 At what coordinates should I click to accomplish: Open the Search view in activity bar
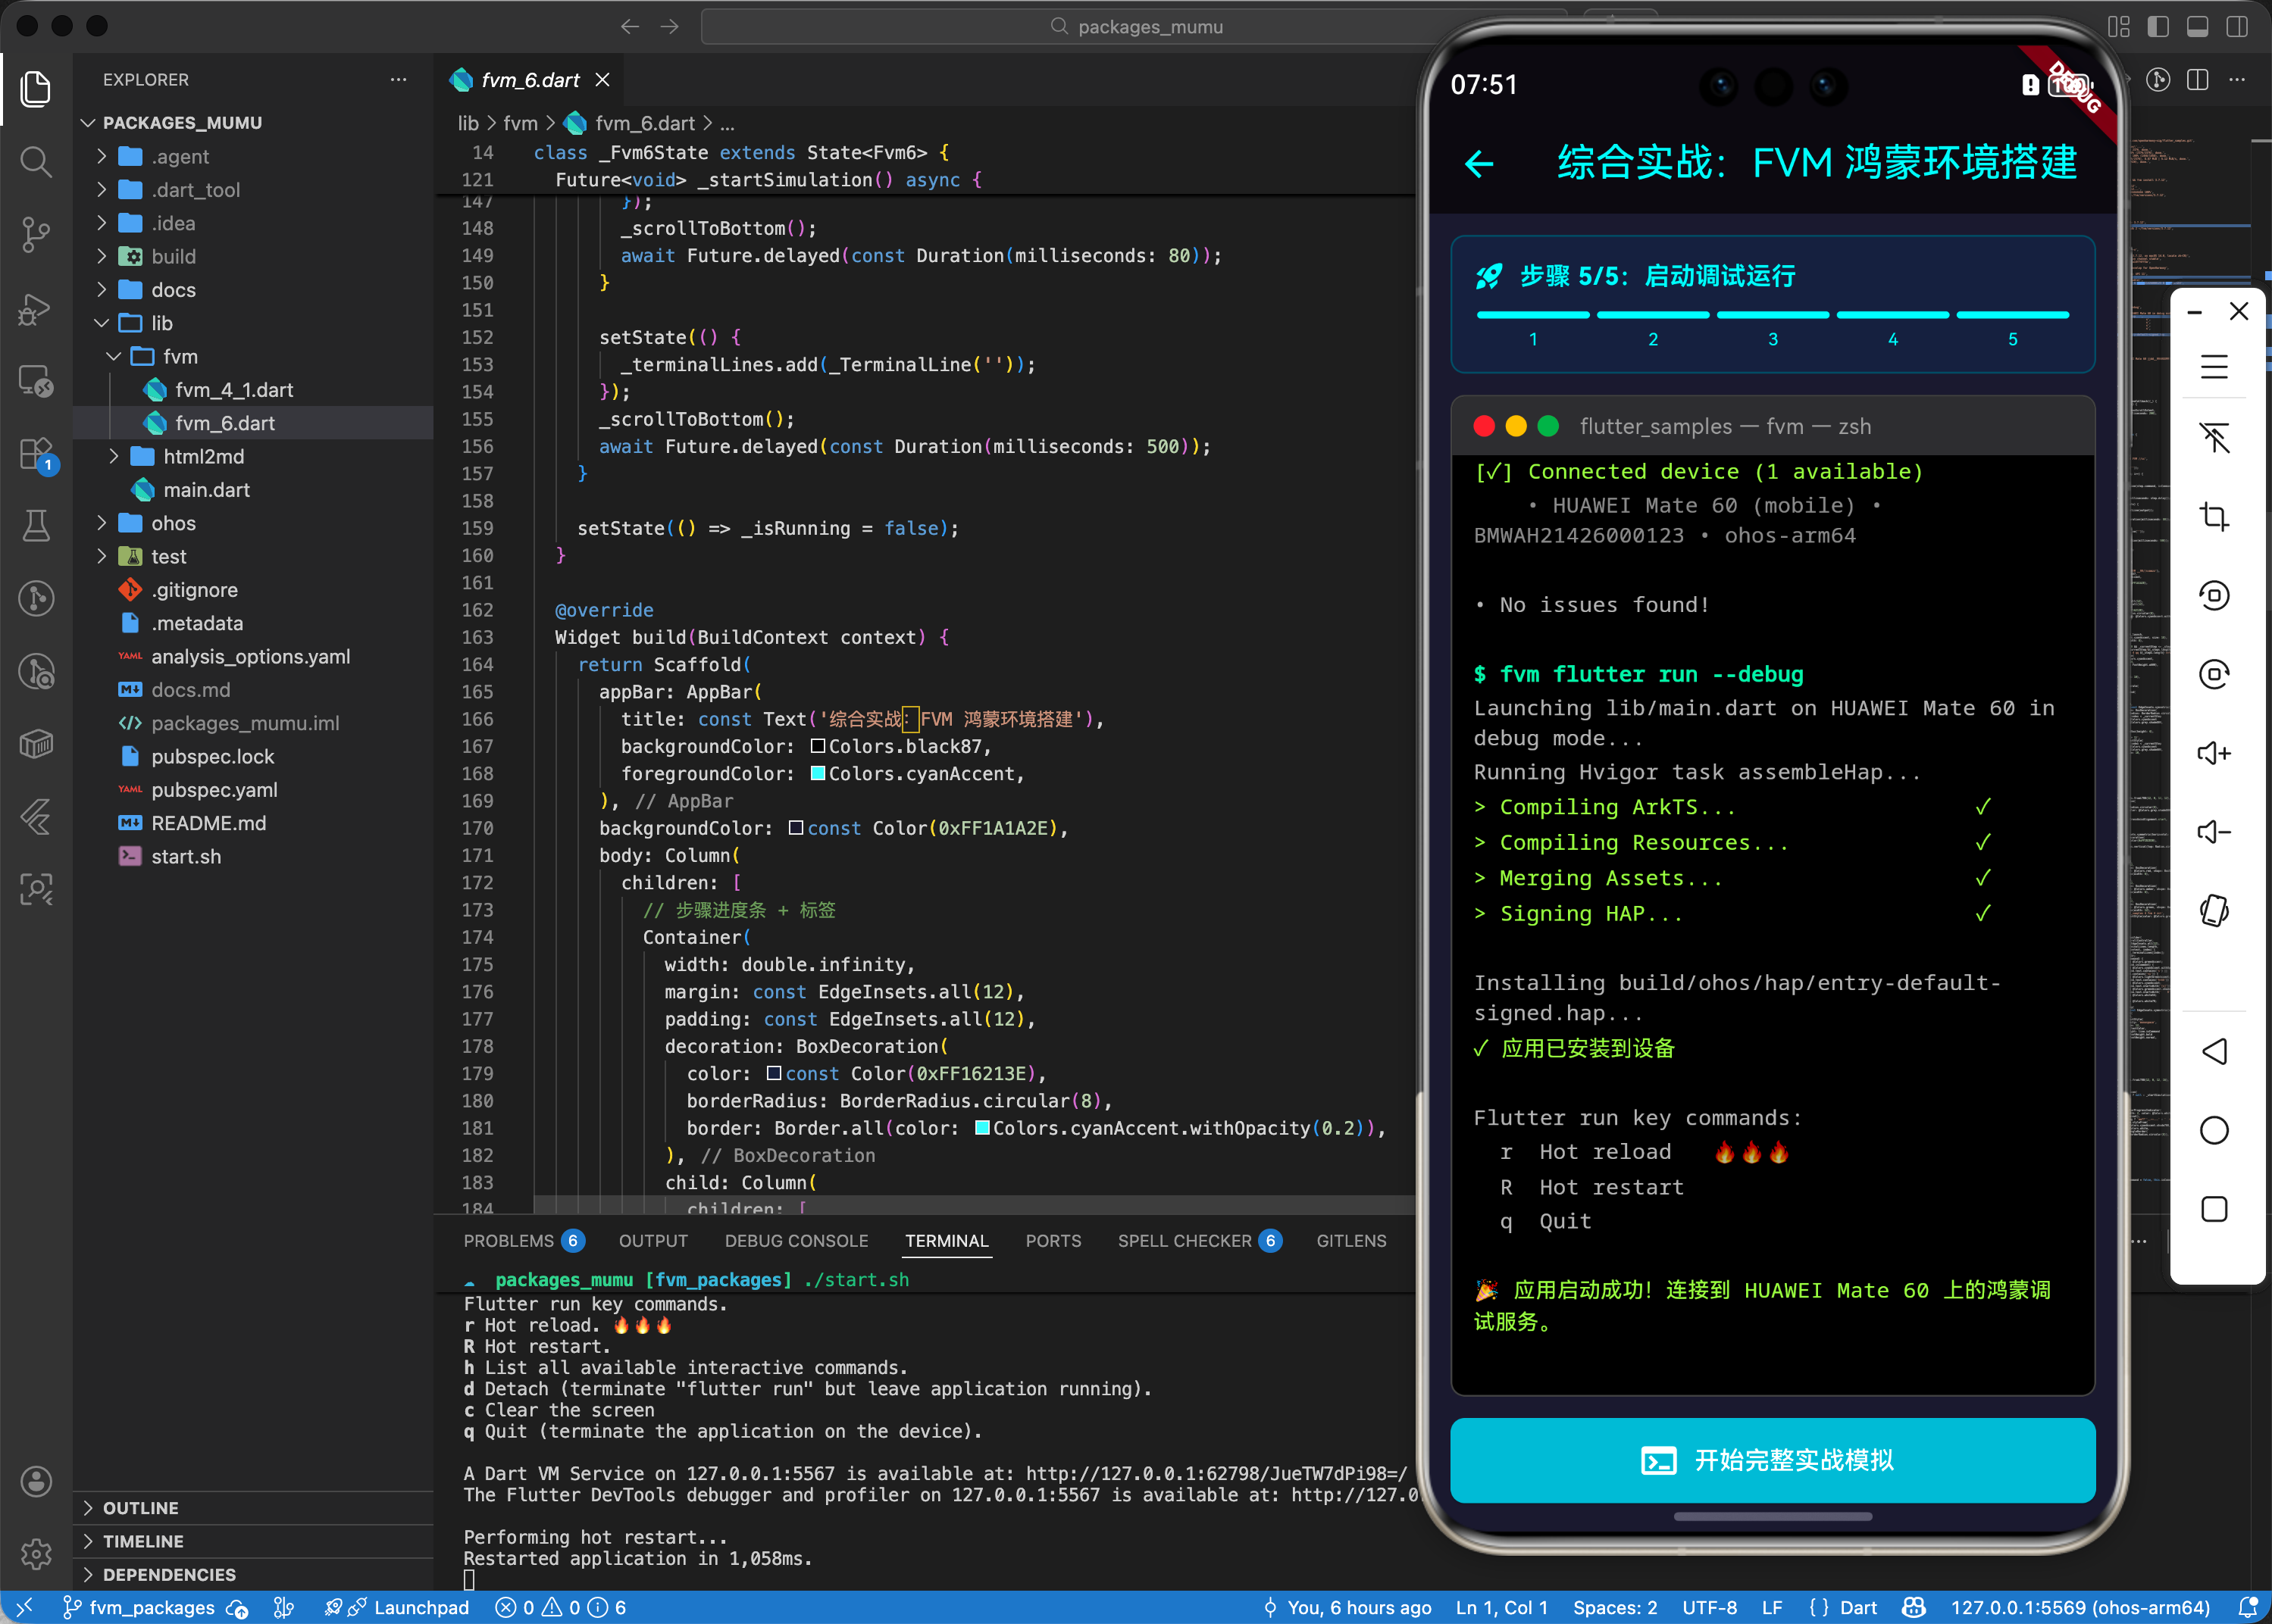coord(36,161)
